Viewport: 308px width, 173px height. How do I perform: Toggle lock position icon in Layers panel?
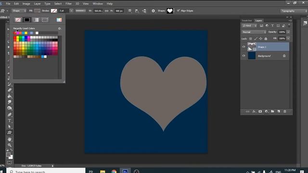tap(261, 38)
